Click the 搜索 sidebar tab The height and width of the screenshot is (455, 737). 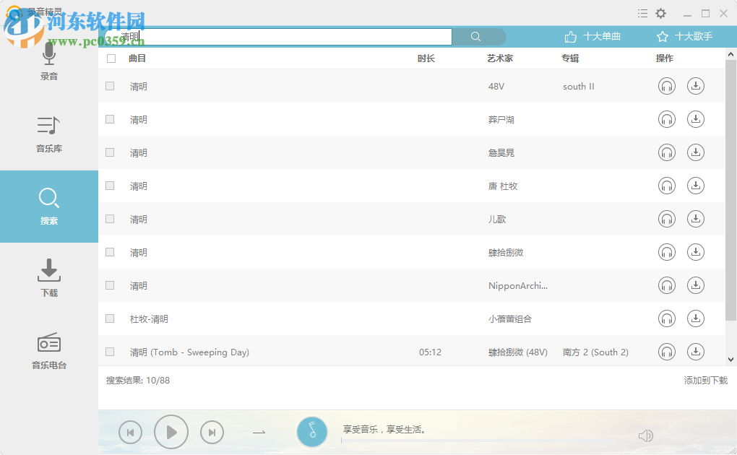tap(48, 206)
